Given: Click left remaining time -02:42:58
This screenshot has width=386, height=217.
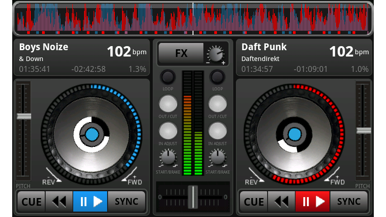Looking at the screenshot, I should [89, 69].
